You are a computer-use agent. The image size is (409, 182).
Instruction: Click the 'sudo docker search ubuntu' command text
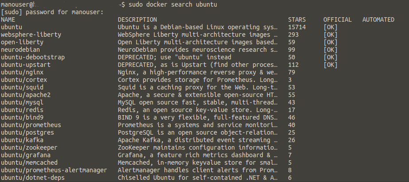[x=173, y=4]
